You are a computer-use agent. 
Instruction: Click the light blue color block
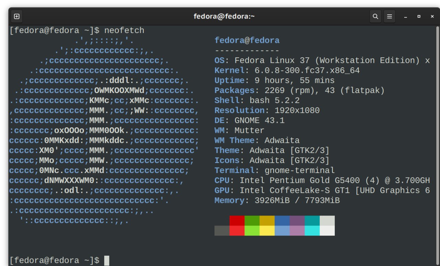(x=282, y=231)
